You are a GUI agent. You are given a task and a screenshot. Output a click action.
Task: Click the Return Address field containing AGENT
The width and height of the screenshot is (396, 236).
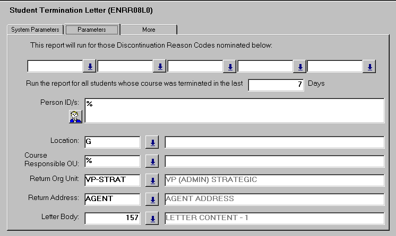112,199
